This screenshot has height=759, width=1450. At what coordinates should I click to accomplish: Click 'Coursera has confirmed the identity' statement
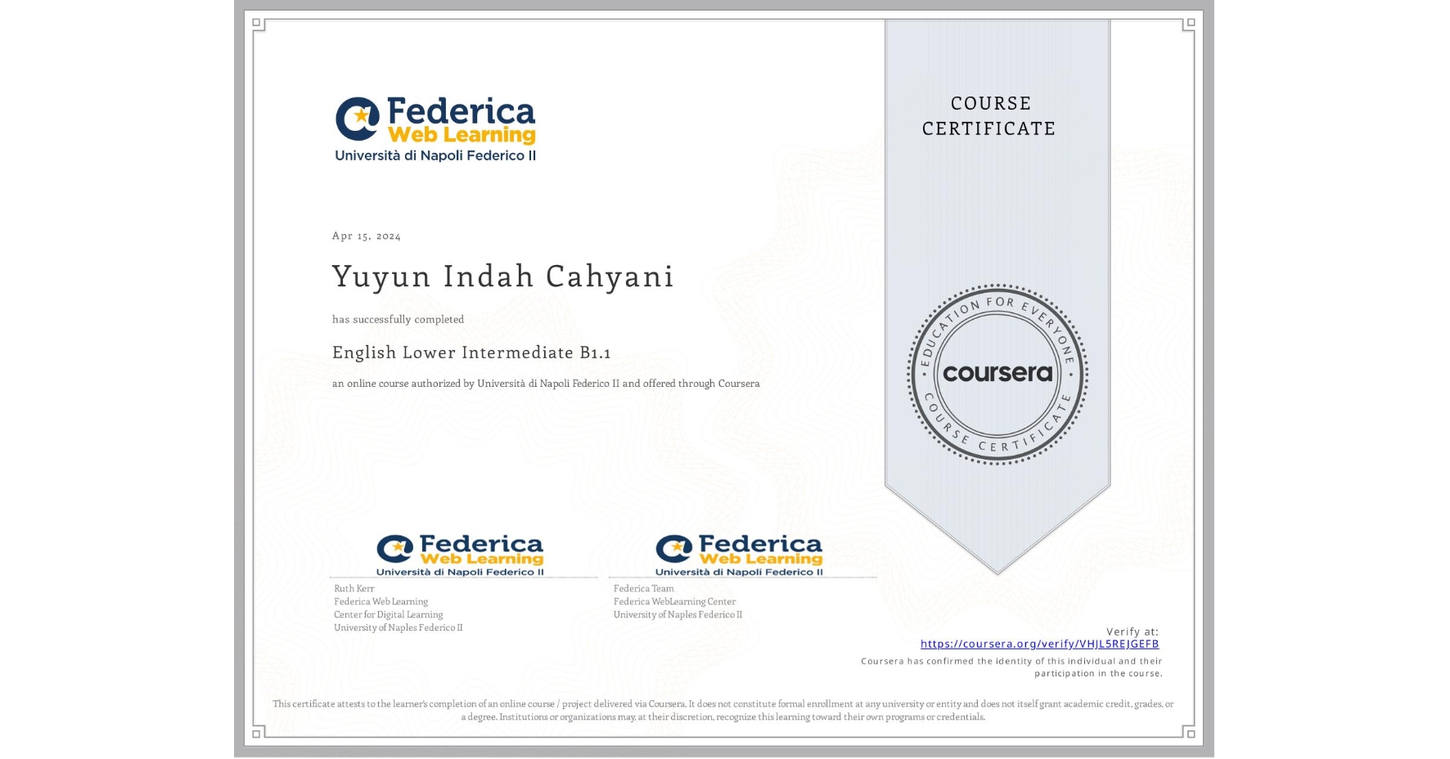[1011, 667]
